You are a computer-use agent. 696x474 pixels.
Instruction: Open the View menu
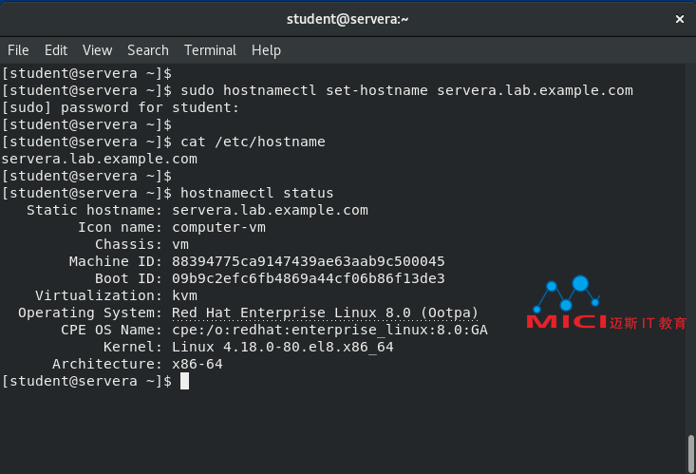(97, 50)
